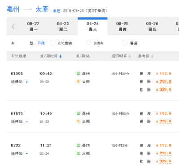This screenshot has width=179, height=166.
Task: Click K732 软卧 price ¥339.0
Action: point(164,161)
